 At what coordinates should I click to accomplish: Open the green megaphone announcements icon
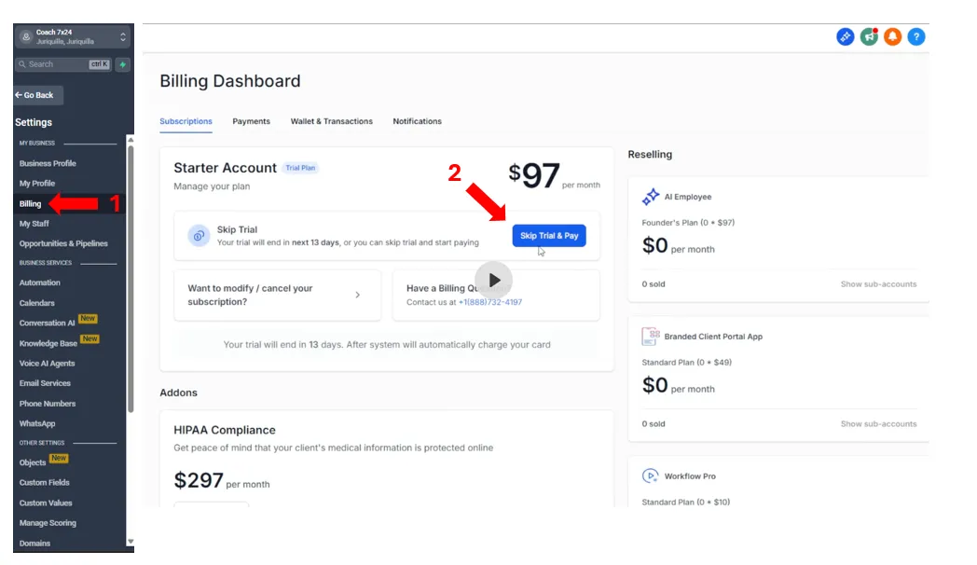869,36
